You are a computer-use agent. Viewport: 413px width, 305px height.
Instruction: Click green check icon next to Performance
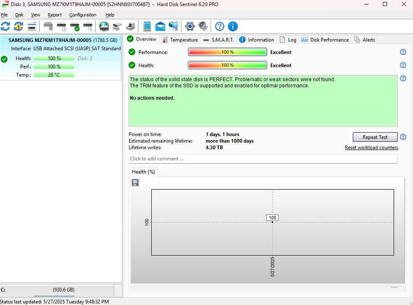[x=132, y=52]
